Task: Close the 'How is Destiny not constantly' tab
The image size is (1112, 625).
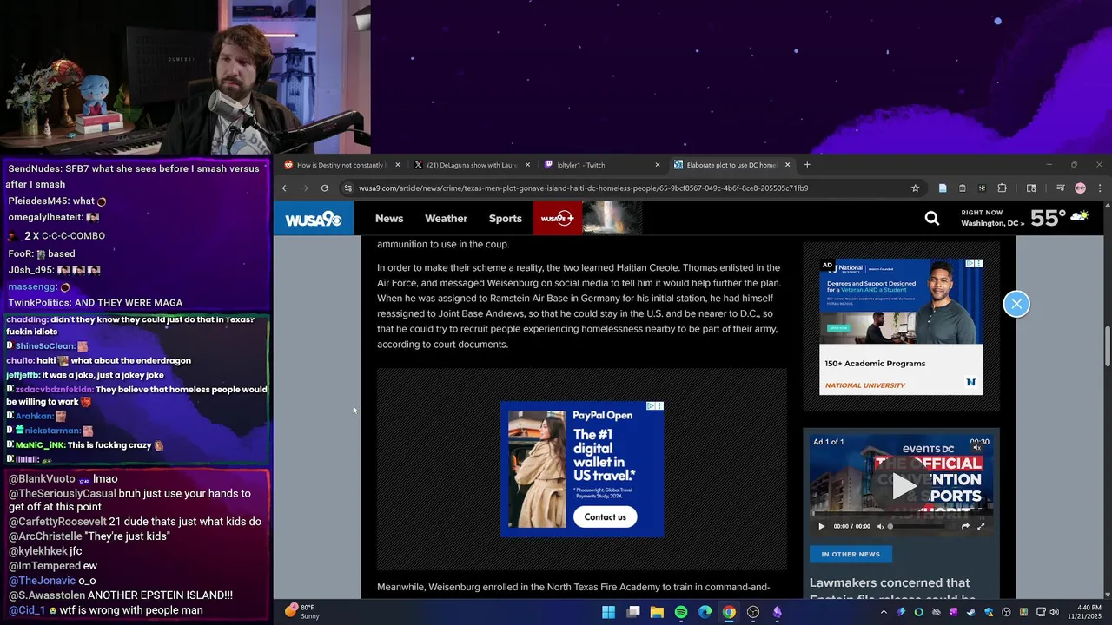Action: click(x=398, y=164)
